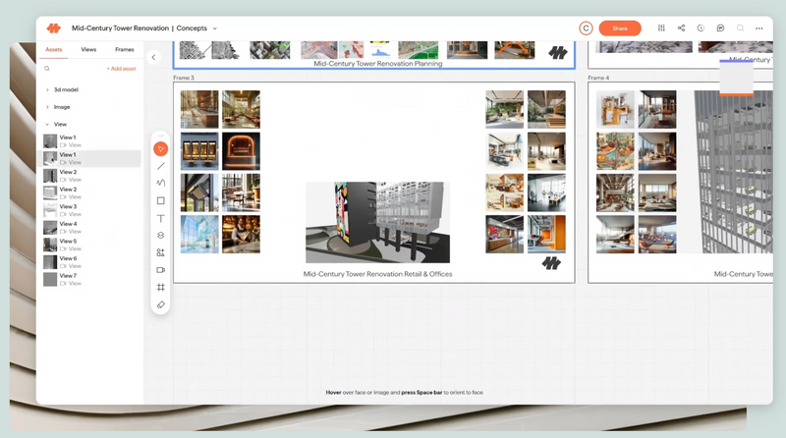Collapse the side panel with arrow button
This screenshot has width=786, height=438.
point(153,57)
